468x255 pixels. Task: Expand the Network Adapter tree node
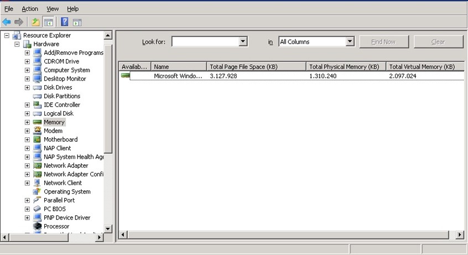(x=27, y=165)
